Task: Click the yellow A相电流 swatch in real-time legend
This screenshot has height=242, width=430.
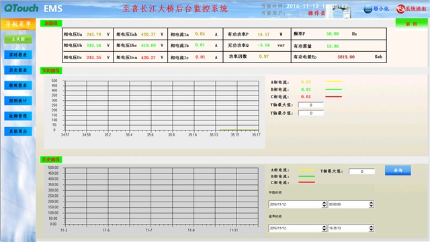Action: click(334, 81)
